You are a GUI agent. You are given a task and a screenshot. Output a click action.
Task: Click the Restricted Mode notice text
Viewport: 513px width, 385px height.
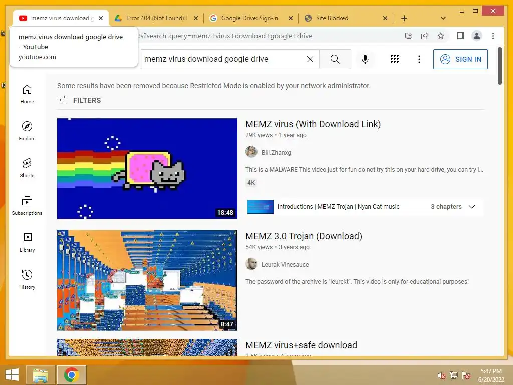click(x=213, y=86)
